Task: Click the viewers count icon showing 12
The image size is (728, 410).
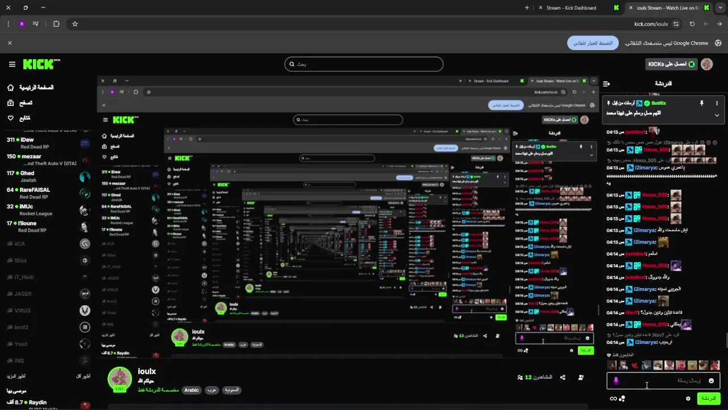Action: 520,378
